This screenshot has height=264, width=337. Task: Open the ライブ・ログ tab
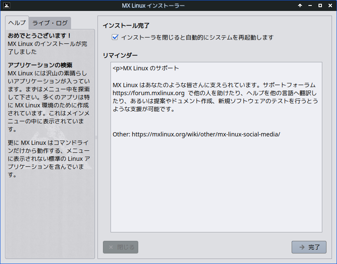(x=49, y=23)
